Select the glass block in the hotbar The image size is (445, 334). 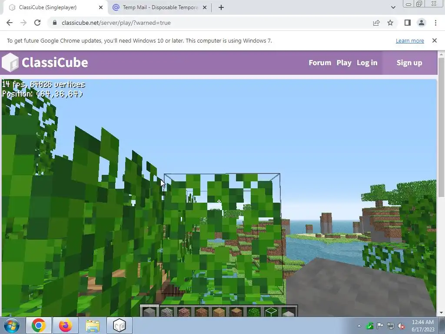point(271,311)
